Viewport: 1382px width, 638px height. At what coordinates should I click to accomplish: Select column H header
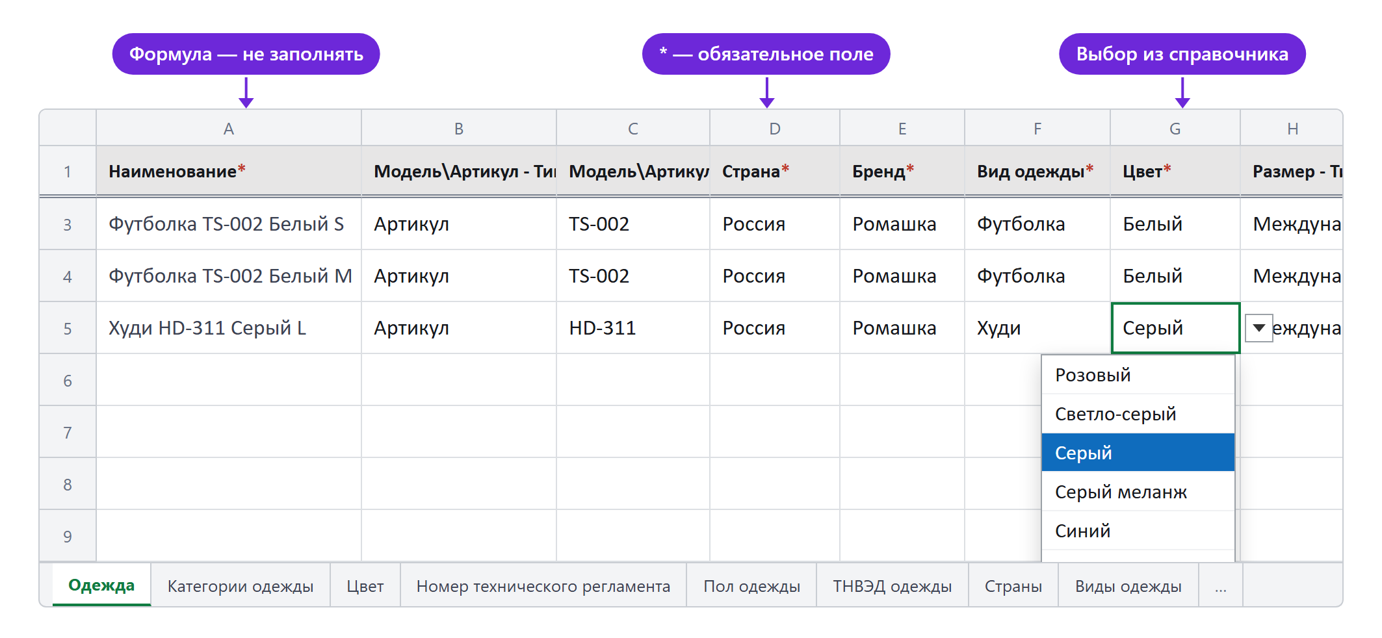click(x=1292, y=128)
